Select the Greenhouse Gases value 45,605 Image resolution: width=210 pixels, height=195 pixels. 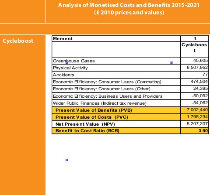200,61
